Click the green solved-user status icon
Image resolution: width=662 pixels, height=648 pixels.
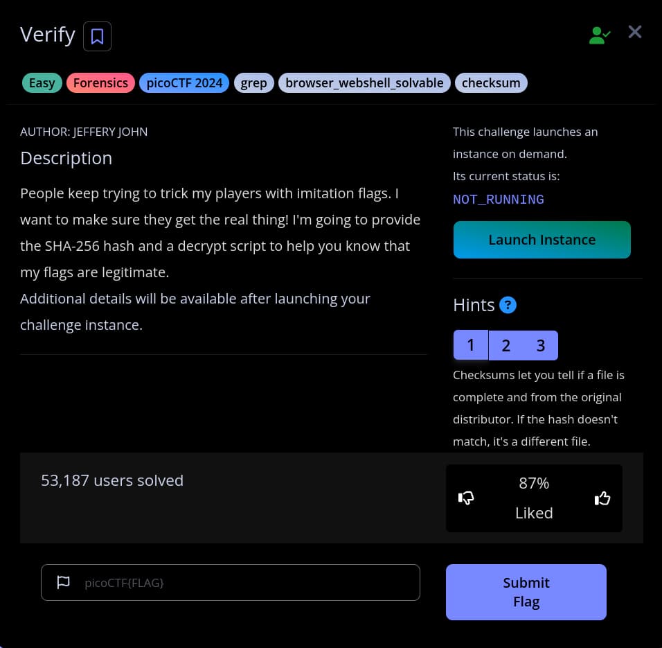599,35
